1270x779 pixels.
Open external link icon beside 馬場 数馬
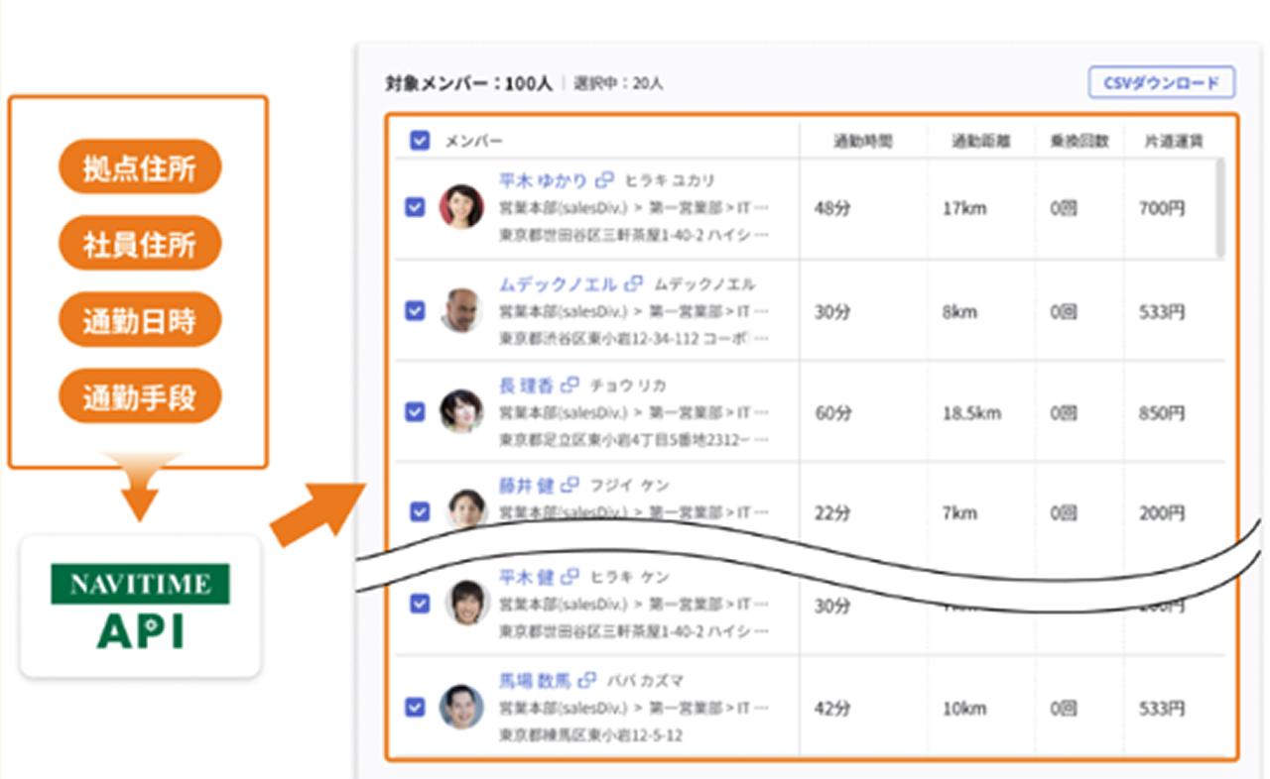(587, 680)
